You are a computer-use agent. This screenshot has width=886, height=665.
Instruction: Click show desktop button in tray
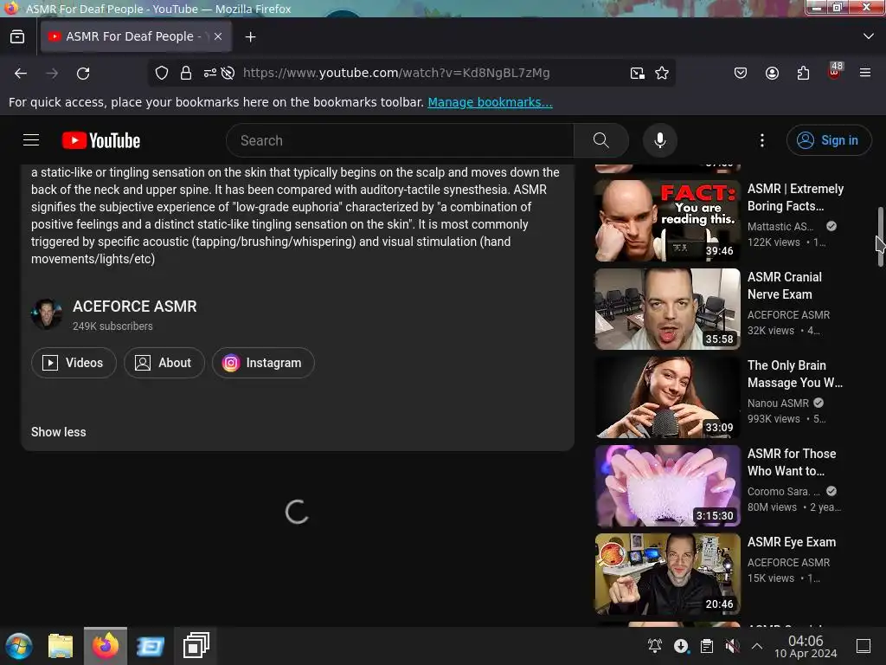click(864, 646)
